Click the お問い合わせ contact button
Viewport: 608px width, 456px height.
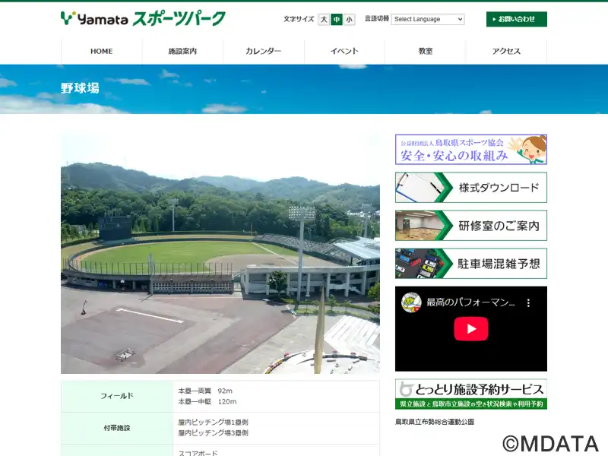(x=517, y=19)
